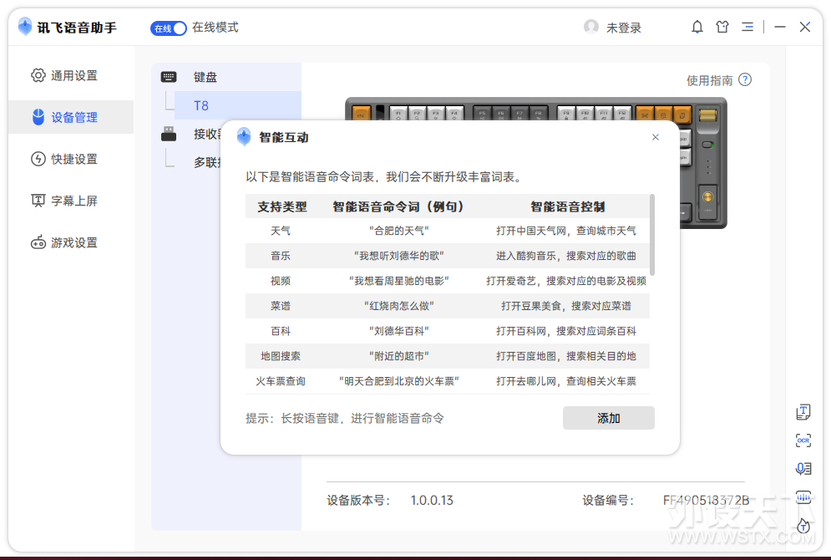The height and width of the screenshot is (560, 831).
Task: Click the voice-to-text microphone icon
Action: click(803, 468)
